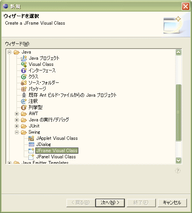Select the Ant build file project icon
192x213 pixels.
point(24,95)
